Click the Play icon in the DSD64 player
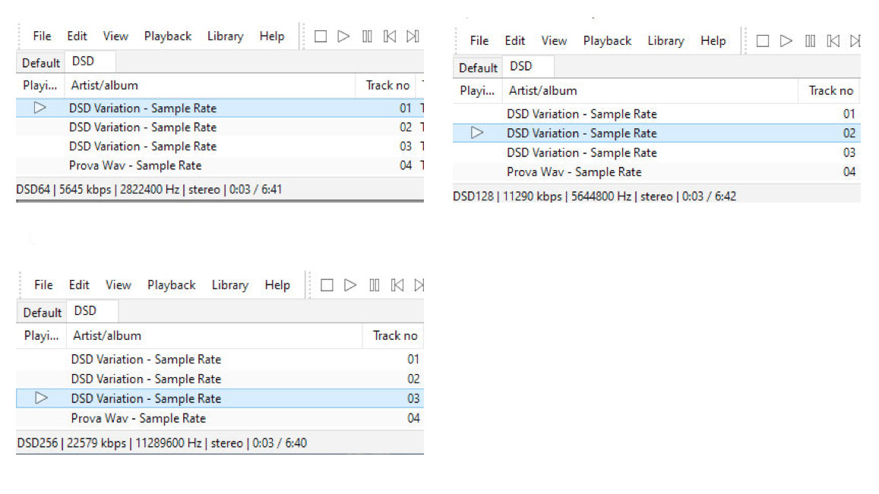The height and width of the screenshot is (494, 879). pos(343,36)
